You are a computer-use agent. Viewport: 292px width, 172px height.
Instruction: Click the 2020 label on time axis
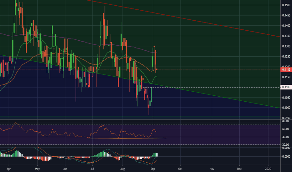[268, 169]
